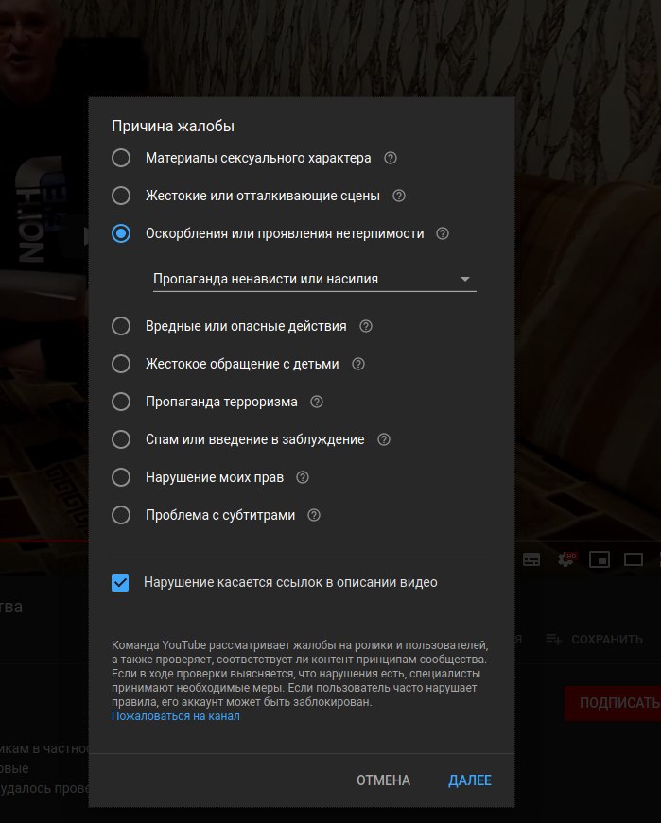Open help icon beside Проблема с субтитрами
The image size is (661, 823).
pyautogui.click(x=314, y=515)
